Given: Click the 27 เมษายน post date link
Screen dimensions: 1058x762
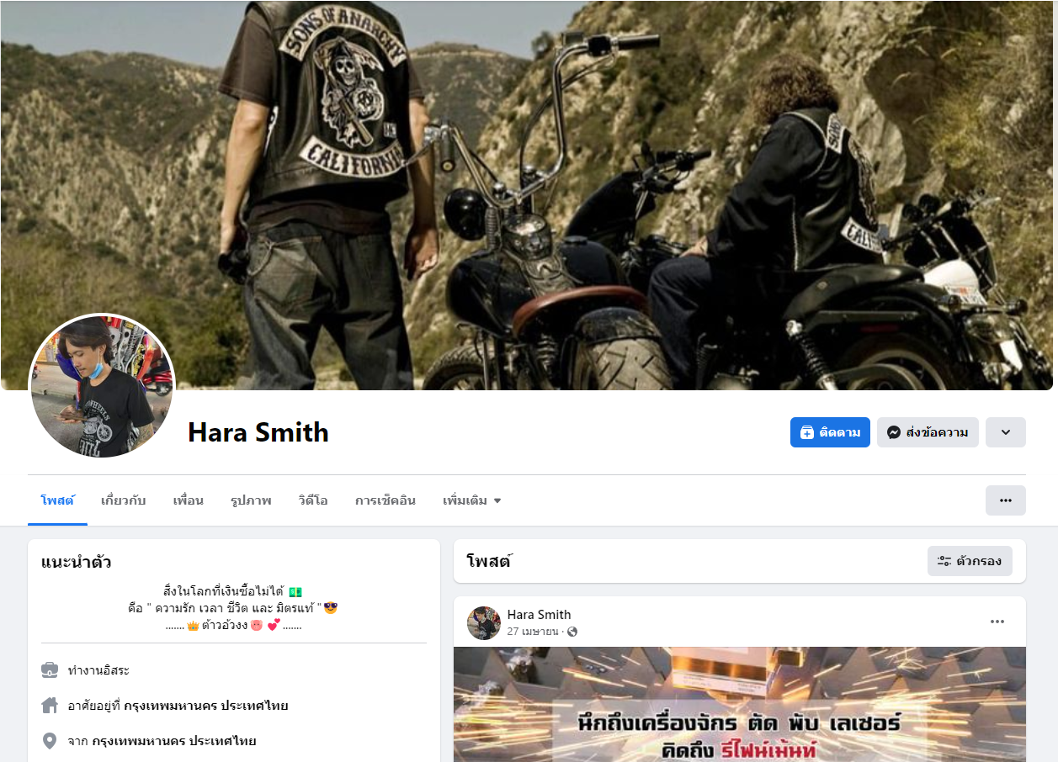Looking at the screenshot, I should tap(533, 632).
